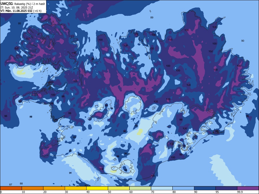The image size is (259, 194).
Task: Click the '99.9' legend tick label
Action: 240,192
